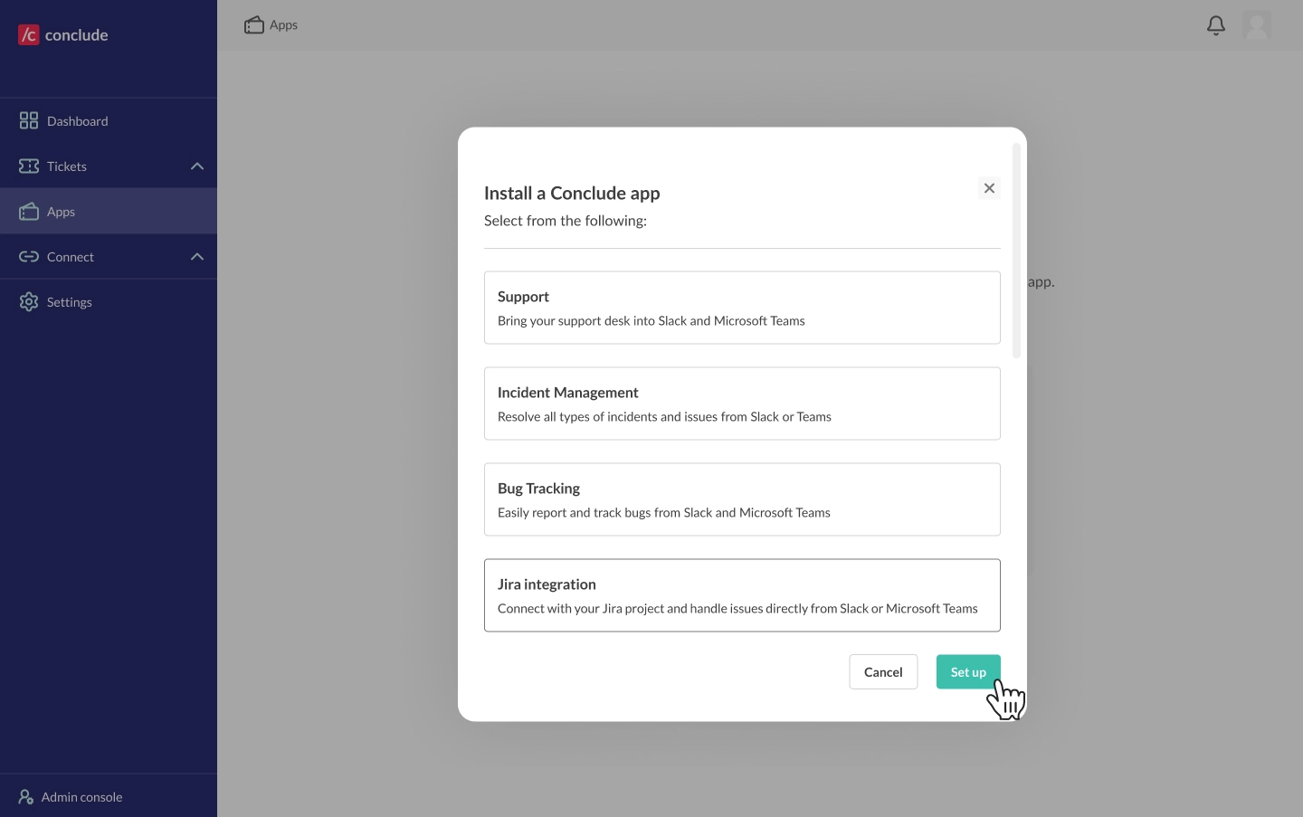Screen dimensions: 1303x817
Task: Open the Dashboard sidebar icon
Action: (28, 120)
